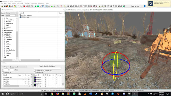The width and height of the screenshot is (171, 96).
Task: Click the speech bubble toolbar icon
Action: [58, 6]
